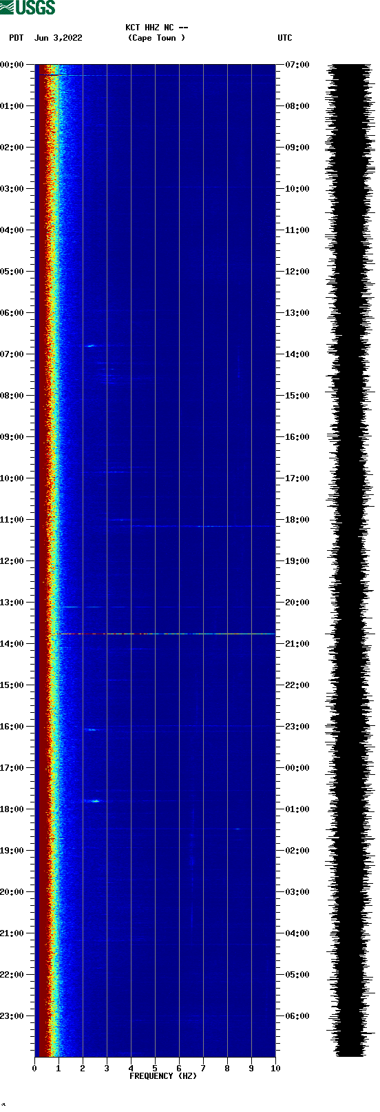Click the 06:00 PDT time label
The image size is (380, 1112).
pyautogui.click(x=12, y=313)
